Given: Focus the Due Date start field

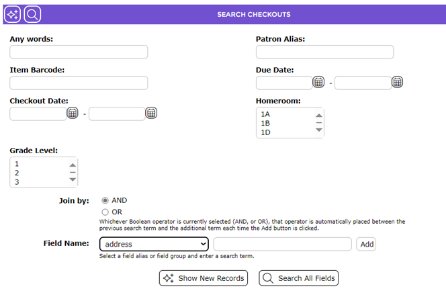Looking at the screenshot, I should 284,83.
